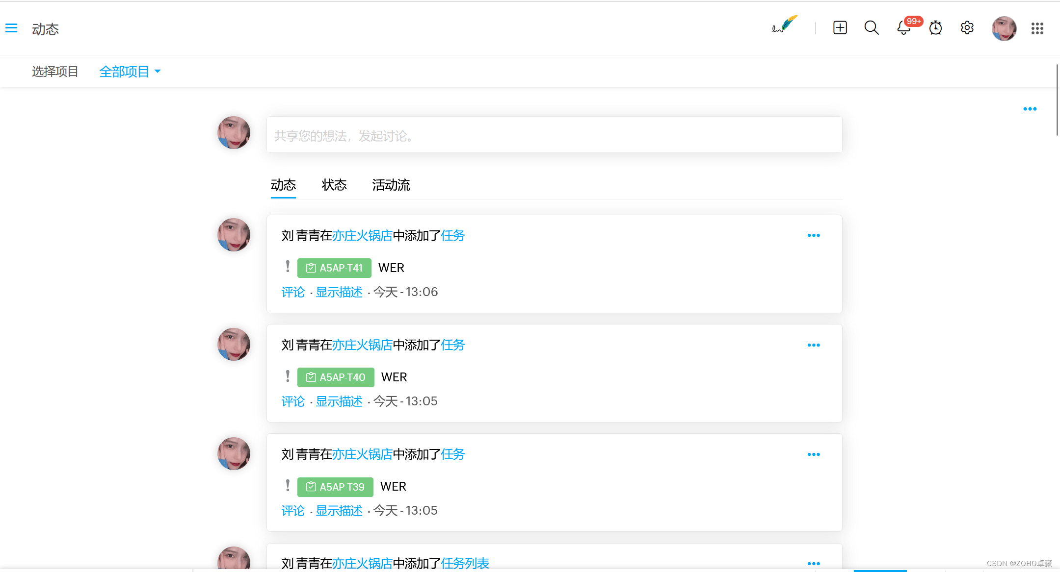The width and height of the screenshot is (1060, 572).
Task: Expand the 全部项目 project dropdown
Action: click(x=130, y=72)
